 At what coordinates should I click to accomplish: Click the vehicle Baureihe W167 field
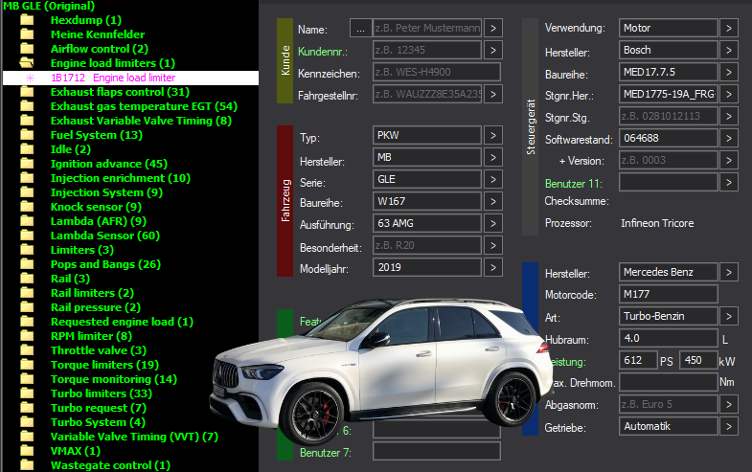coord(427,201)
